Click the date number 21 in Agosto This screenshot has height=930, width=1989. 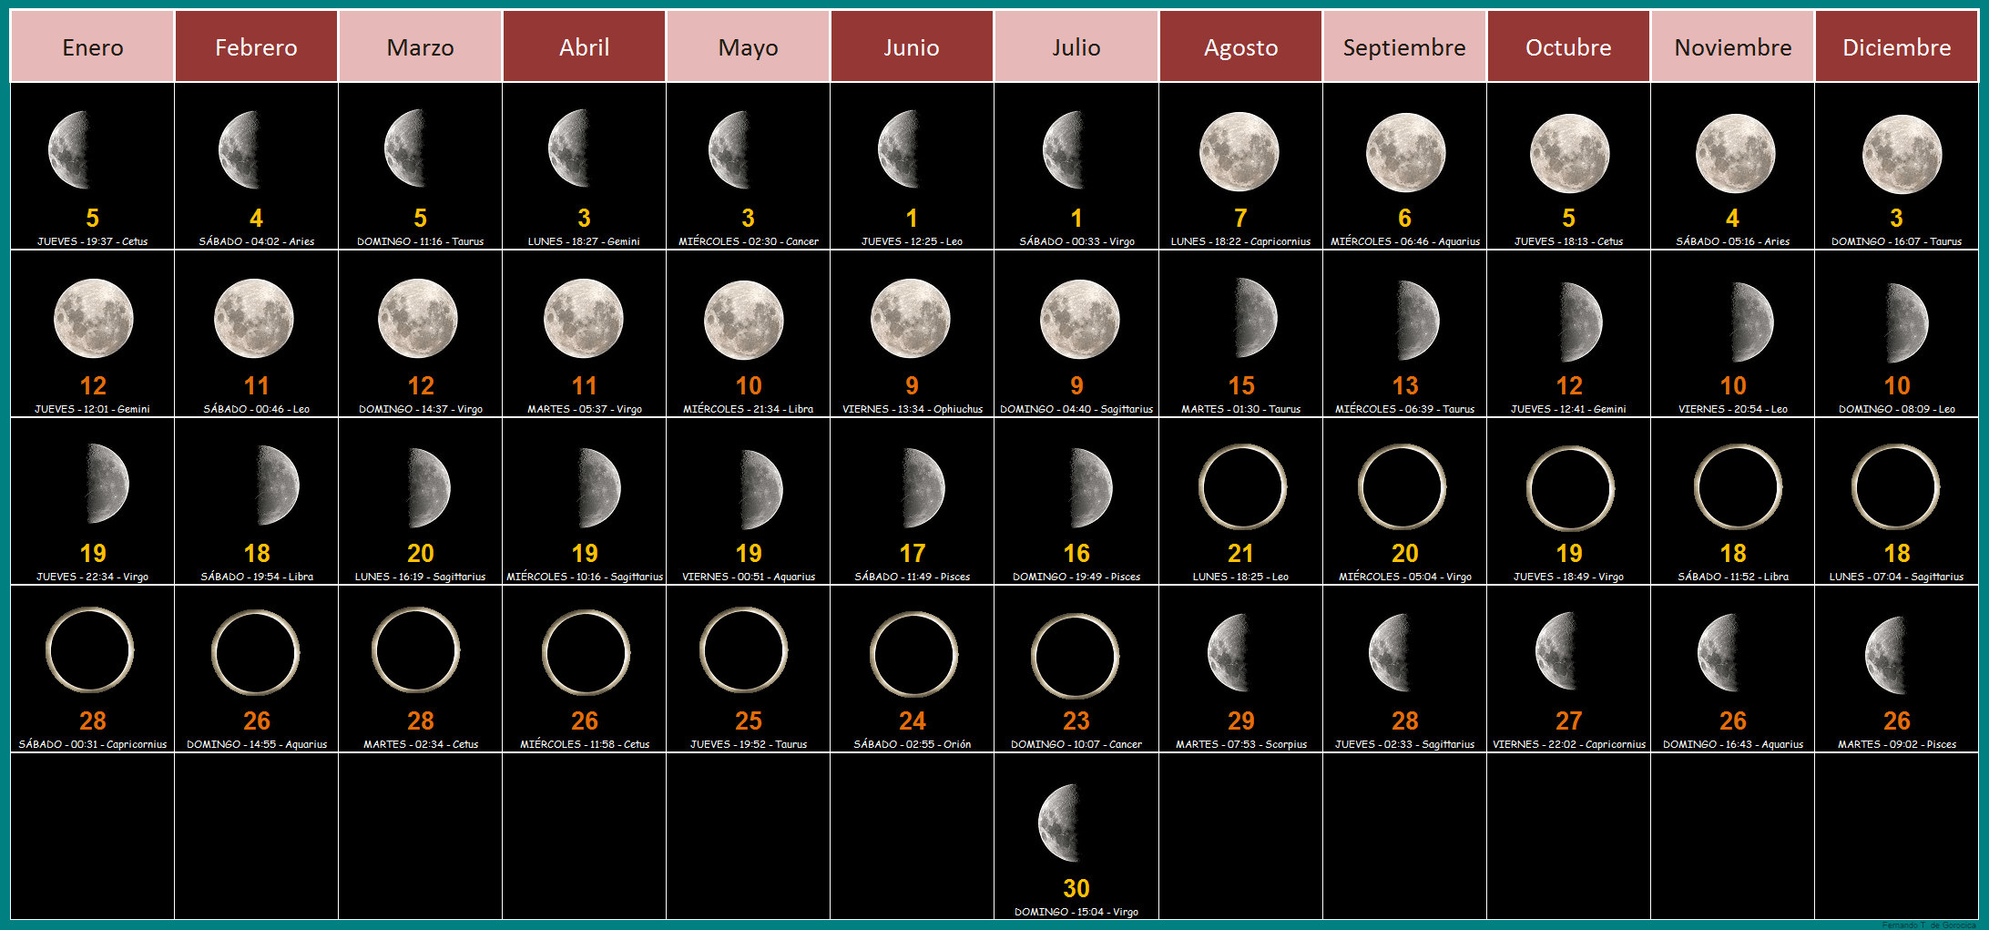(x=1240, y=553)
